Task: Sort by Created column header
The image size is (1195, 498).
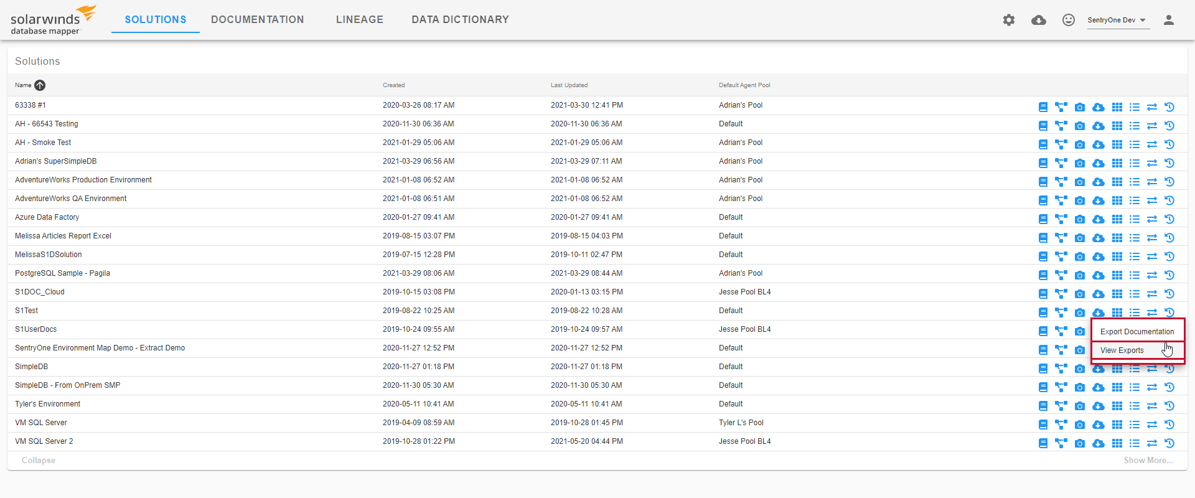Action: click(x=393, y=85)
